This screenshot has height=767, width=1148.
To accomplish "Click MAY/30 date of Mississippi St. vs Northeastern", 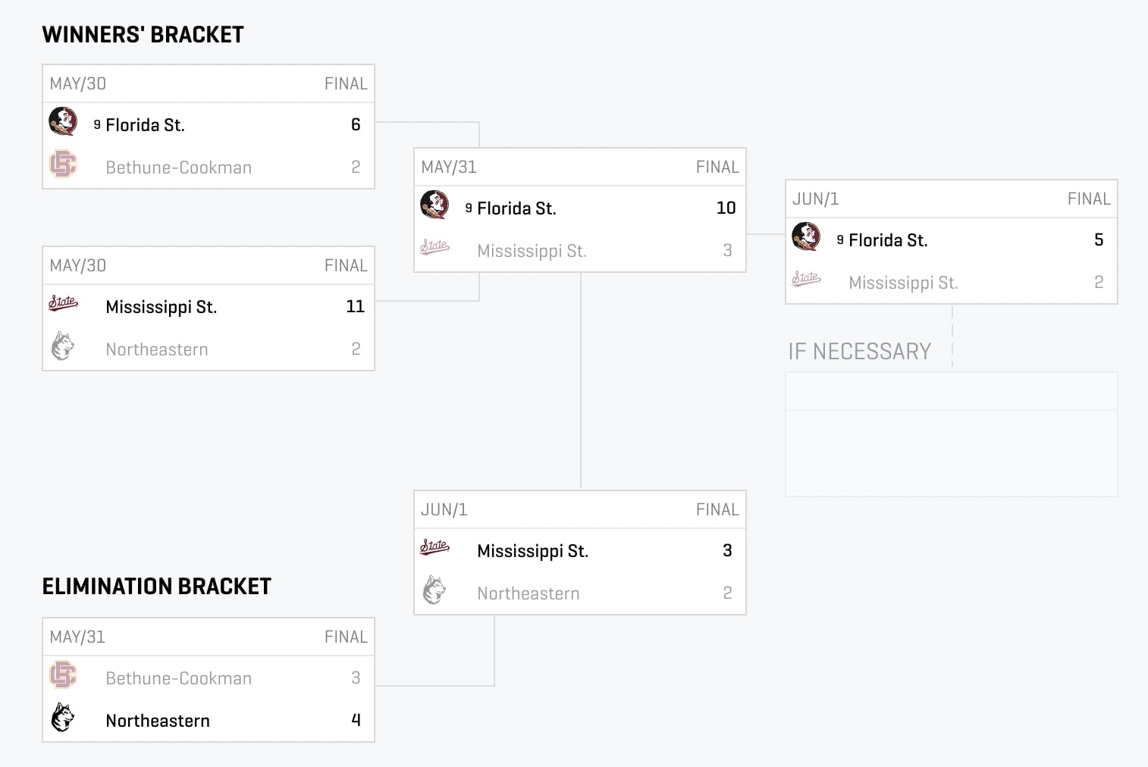I will coord(78,265).
